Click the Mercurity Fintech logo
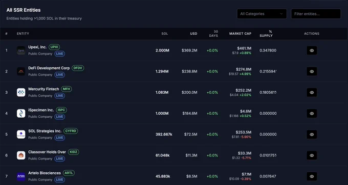 tap(21, 92)
